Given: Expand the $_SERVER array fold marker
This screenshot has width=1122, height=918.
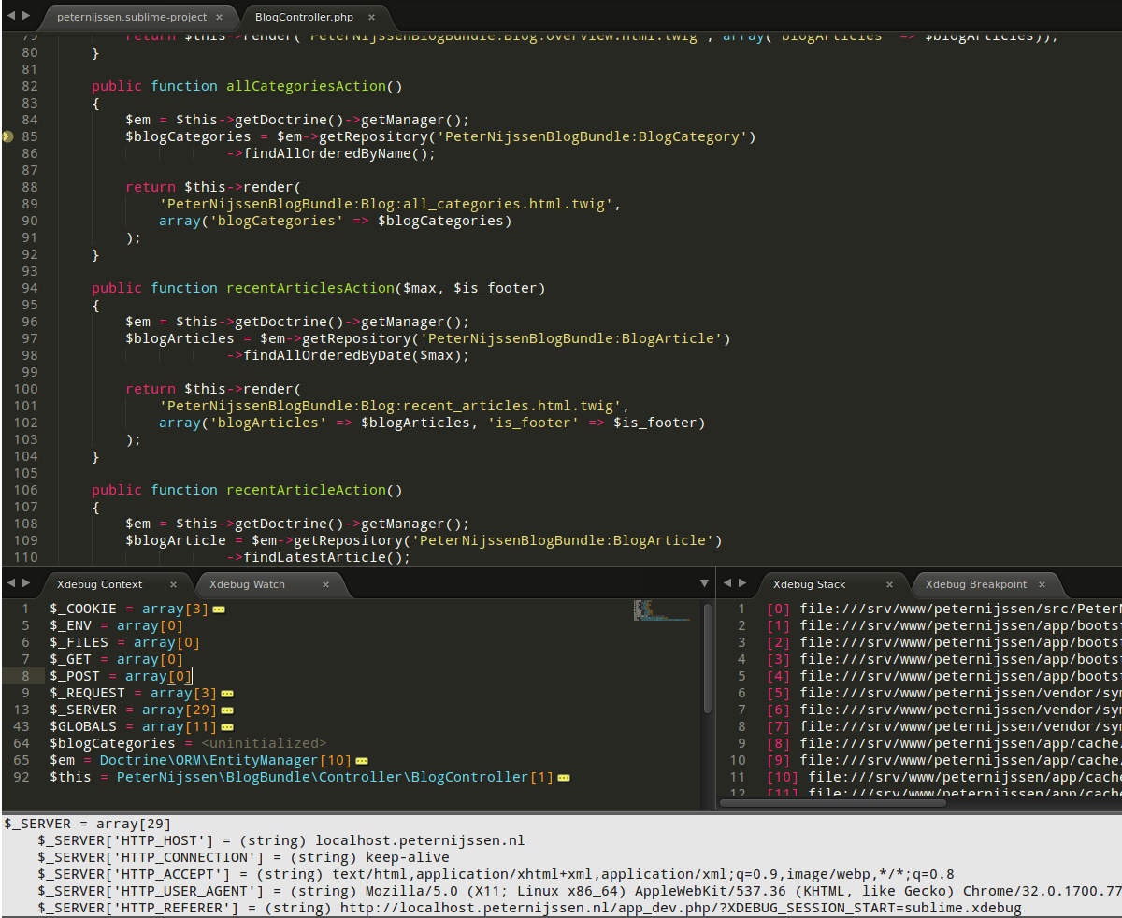Looking at the screenshot, I should pyautogui.click(x=227, y=710).
